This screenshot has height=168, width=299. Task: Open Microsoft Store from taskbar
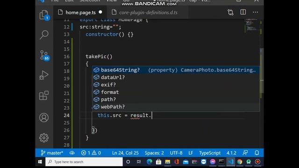pyautogui.click(x=158, y=162)
